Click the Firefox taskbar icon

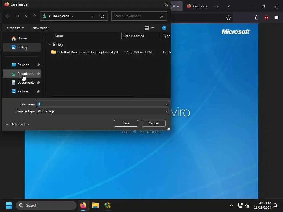(x=83, y=205)
